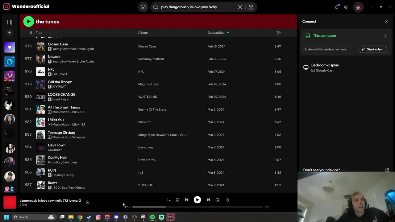Add current track to library with the plus circle
395x222 pixels.
pos(87,203)
